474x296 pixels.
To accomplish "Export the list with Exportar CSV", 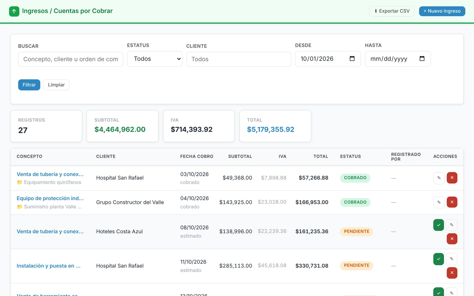I will 391,11.
